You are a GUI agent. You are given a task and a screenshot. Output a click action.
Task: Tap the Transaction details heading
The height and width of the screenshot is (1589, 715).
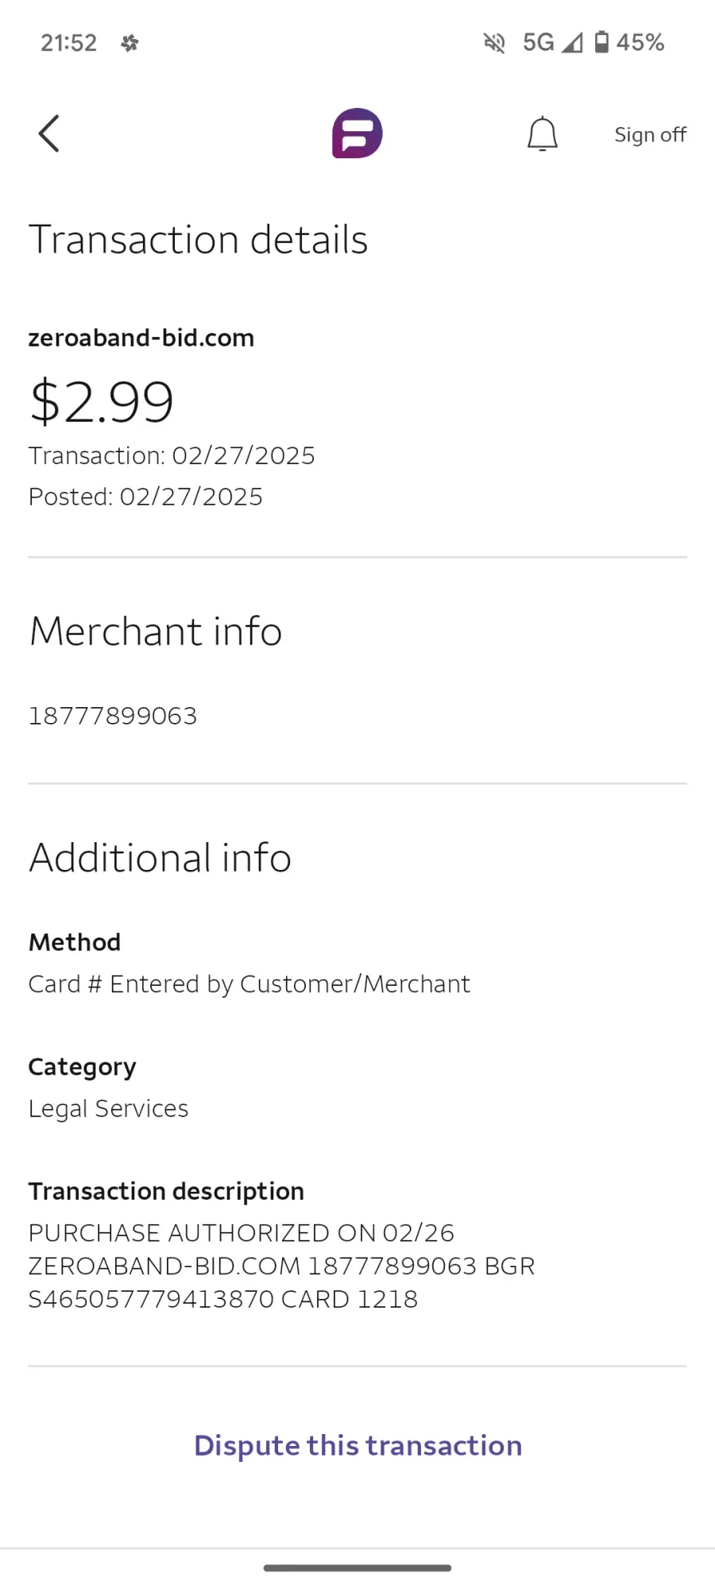(199, 239)
